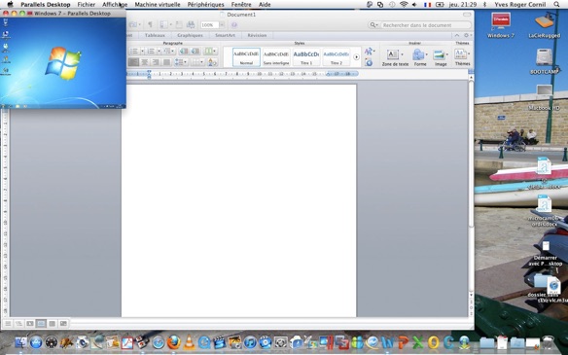Apply the Titre 1 style
The height and width of the screenshot is (355, 568).
point(306,56)
